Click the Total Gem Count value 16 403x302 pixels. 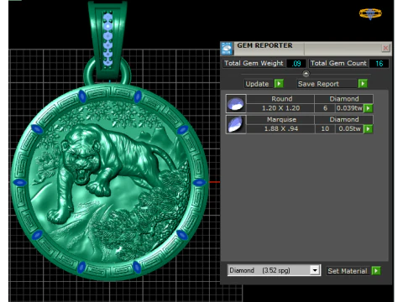point(379,64)
